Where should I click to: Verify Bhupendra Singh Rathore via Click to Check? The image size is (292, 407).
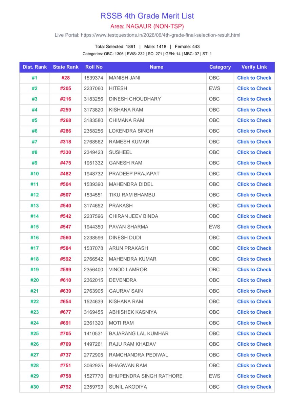pos(254,376)
